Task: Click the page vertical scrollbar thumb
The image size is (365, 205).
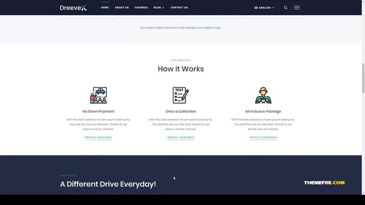Action: pos(363,79)
